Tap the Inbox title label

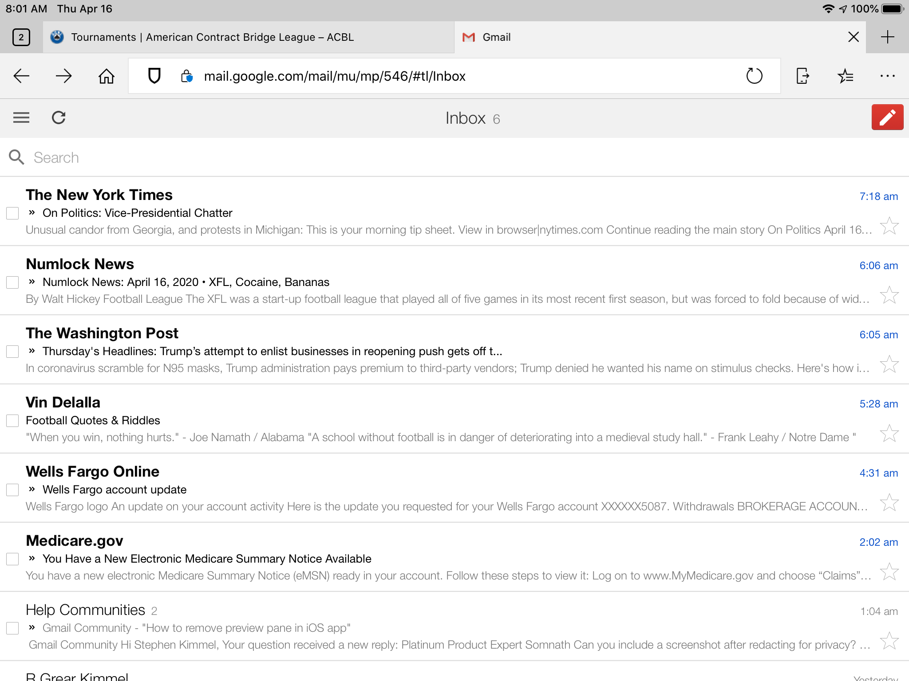click(x=466, y=118)
